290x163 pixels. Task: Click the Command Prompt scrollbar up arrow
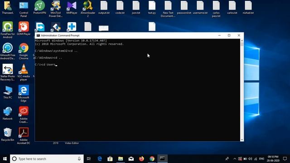[242, 41]
